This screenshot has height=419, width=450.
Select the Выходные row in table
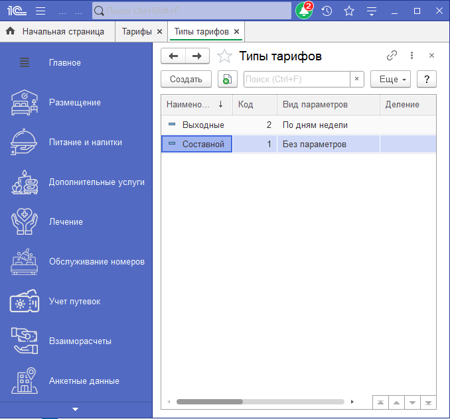[x=203, y=125]
